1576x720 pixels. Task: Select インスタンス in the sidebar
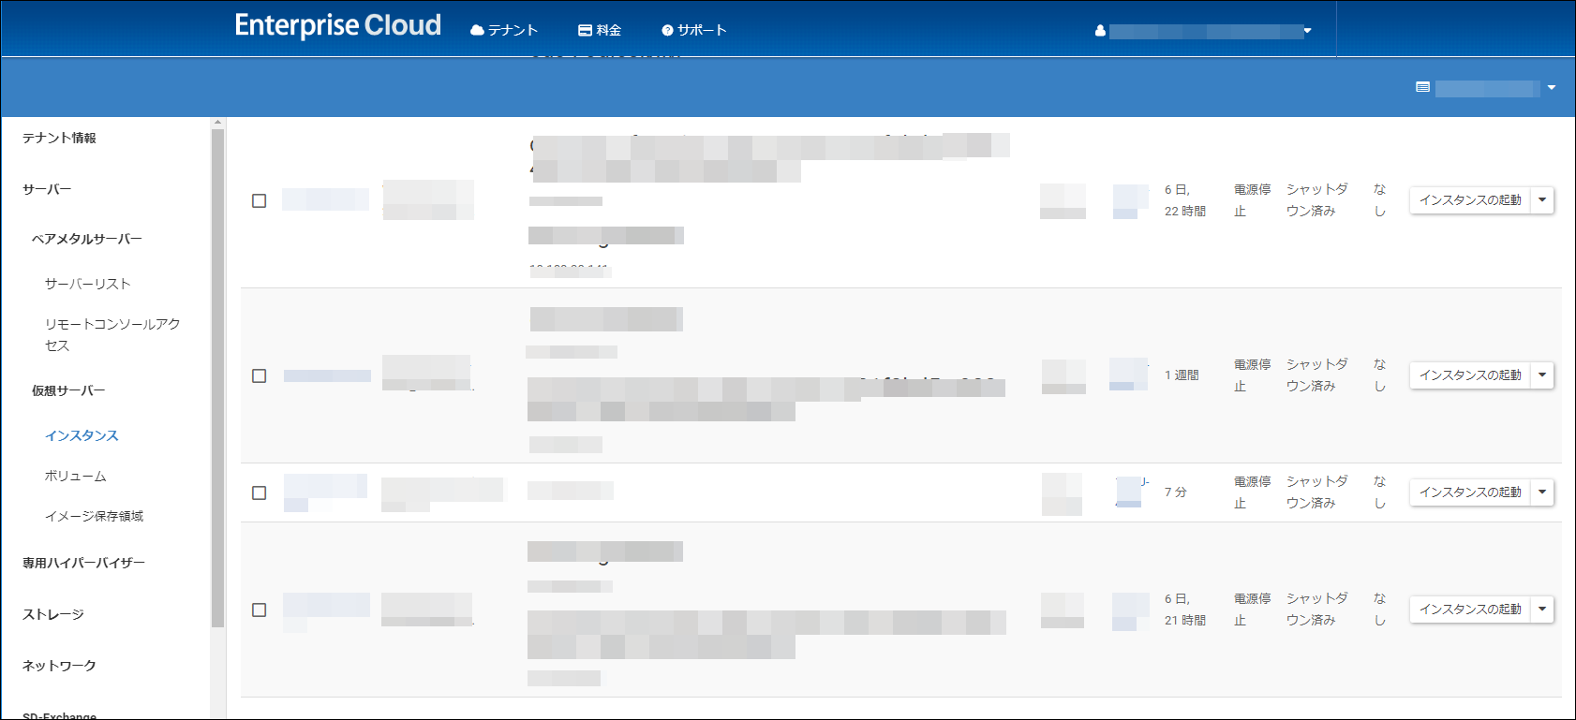[82, 435]
